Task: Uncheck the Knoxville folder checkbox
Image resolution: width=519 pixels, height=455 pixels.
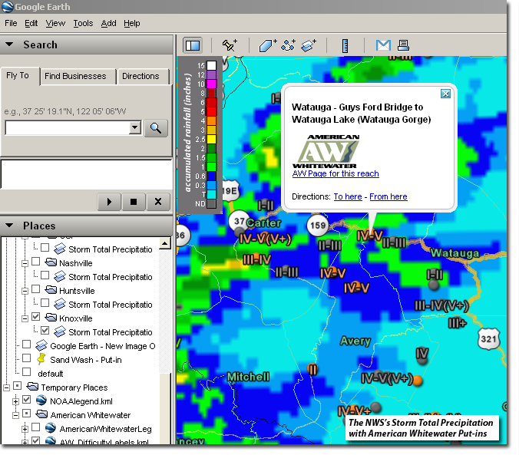Action: click(x=36, y=317)
